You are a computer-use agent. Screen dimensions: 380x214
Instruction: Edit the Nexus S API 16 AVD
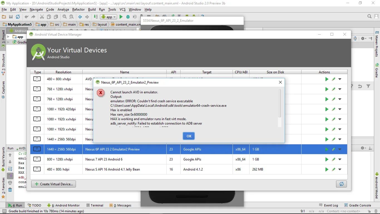pyautogui.click(x=334, y=169)
